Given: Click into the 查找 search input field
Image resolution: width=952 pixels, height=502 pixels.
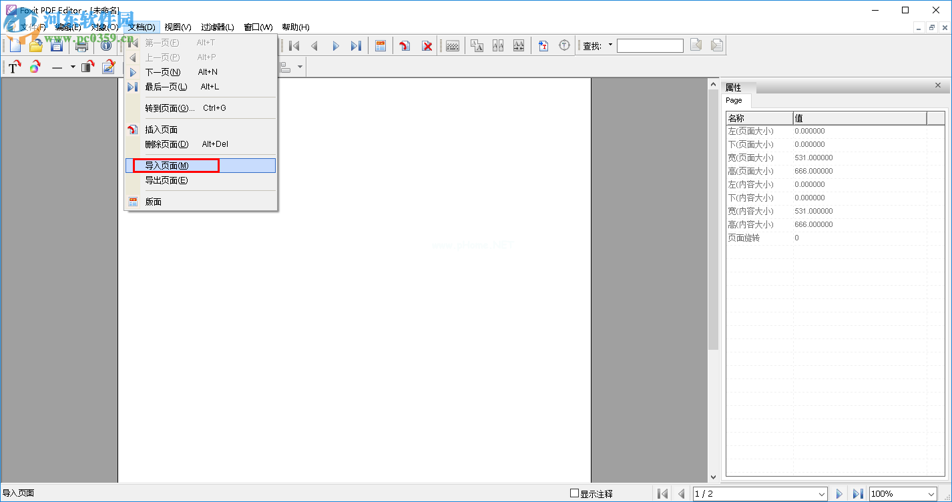Looking at the screenshot, I should (650, 45).
